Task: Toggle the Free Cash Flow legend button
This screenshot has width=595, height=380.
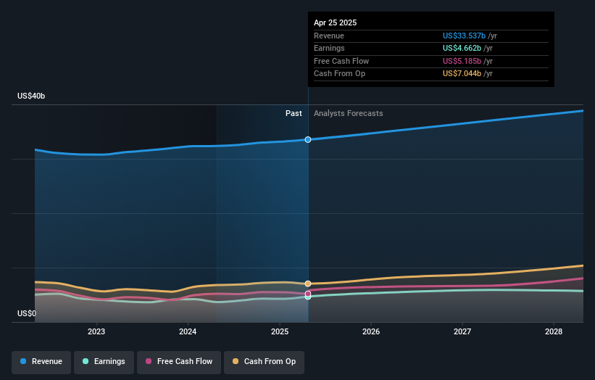Action: pyautogui.click(x=179, y=362)
